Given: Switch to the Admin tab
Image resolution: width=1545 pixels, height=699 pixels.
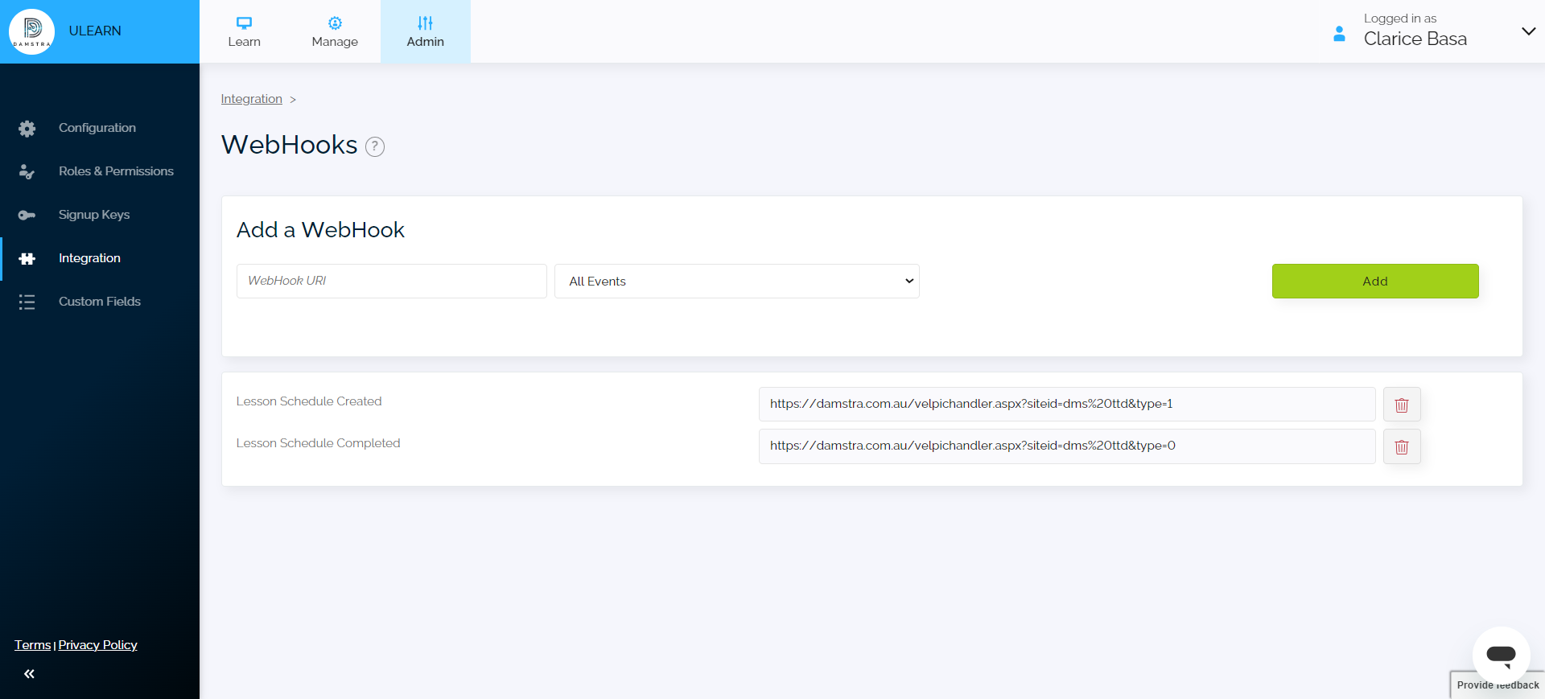Looking at the screenshot, I should click(x=426, y=31).
